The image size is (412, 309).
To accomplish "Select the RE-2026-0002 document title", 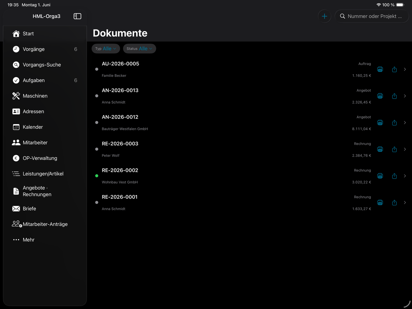I will (x=120, y=170).
